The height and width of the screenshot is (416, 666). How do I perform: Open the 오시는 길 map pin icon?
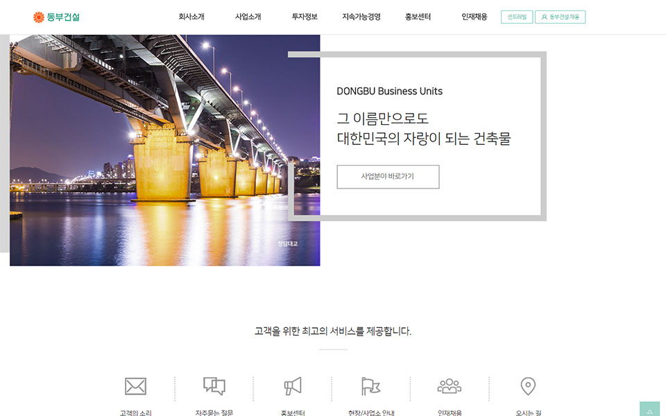click(528, 386)
